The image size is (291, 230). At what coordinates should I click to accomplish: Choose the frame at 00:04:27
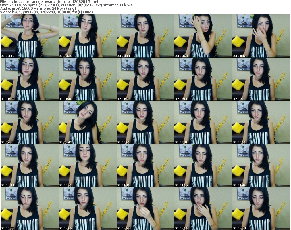tap(203, 165)
